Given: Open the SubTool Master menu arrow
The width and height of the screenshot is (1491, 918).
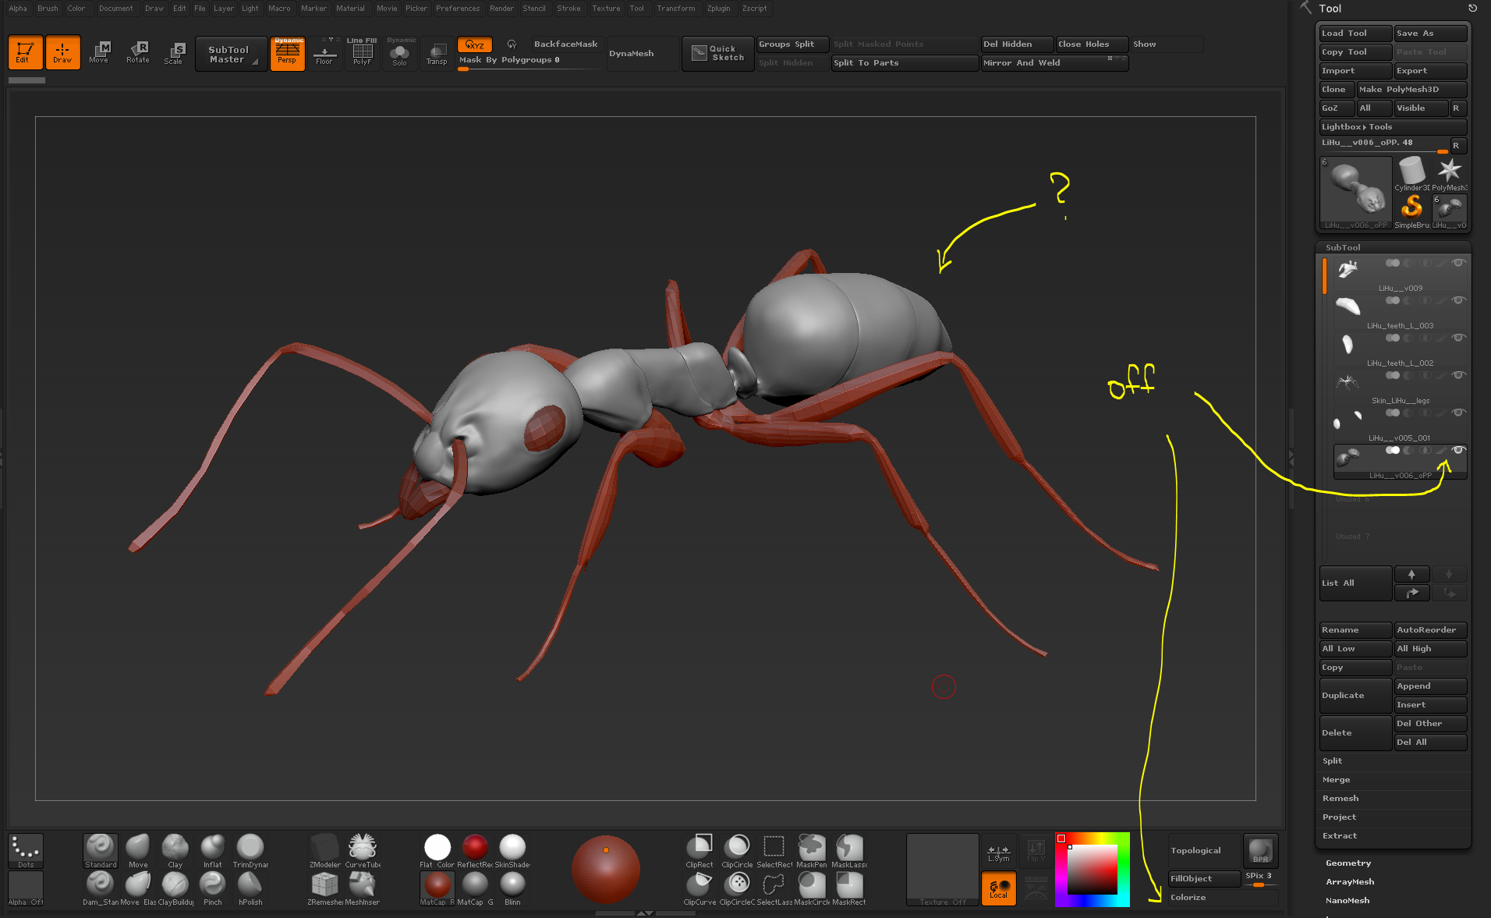Looking at the screenshot, I should click(x=255, y=62).
